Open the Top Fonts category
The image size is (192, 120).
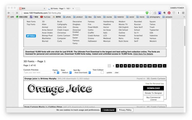click(x=31, y=24)
